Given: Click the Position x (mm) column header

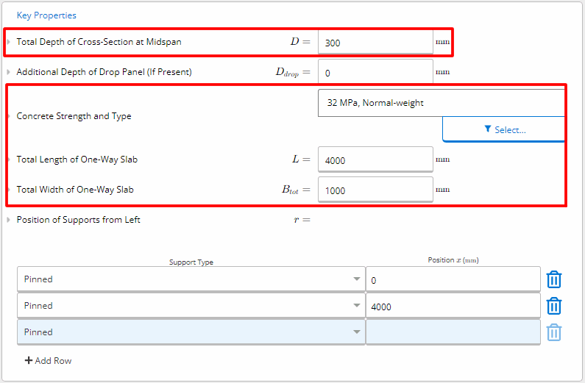Looking at the screenshot, I should [x=453, y=260].
